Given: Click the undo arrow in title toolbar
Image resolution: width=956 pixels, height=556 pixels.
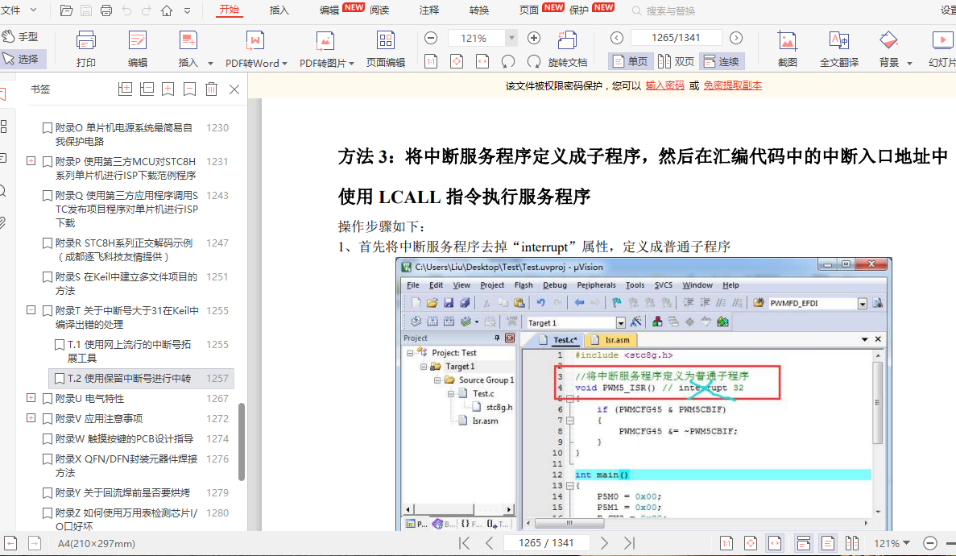Looking at the screenshot, I should 126,10.
